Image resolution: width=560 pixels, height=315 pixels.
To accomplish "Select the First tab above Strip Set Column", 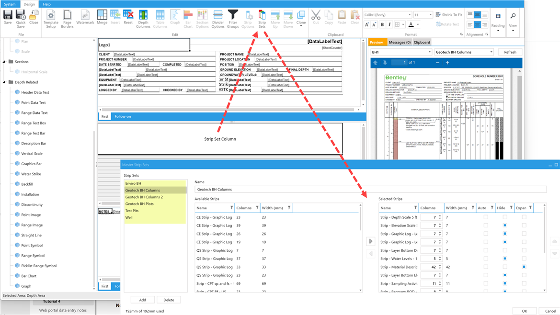I will (104, 116).
